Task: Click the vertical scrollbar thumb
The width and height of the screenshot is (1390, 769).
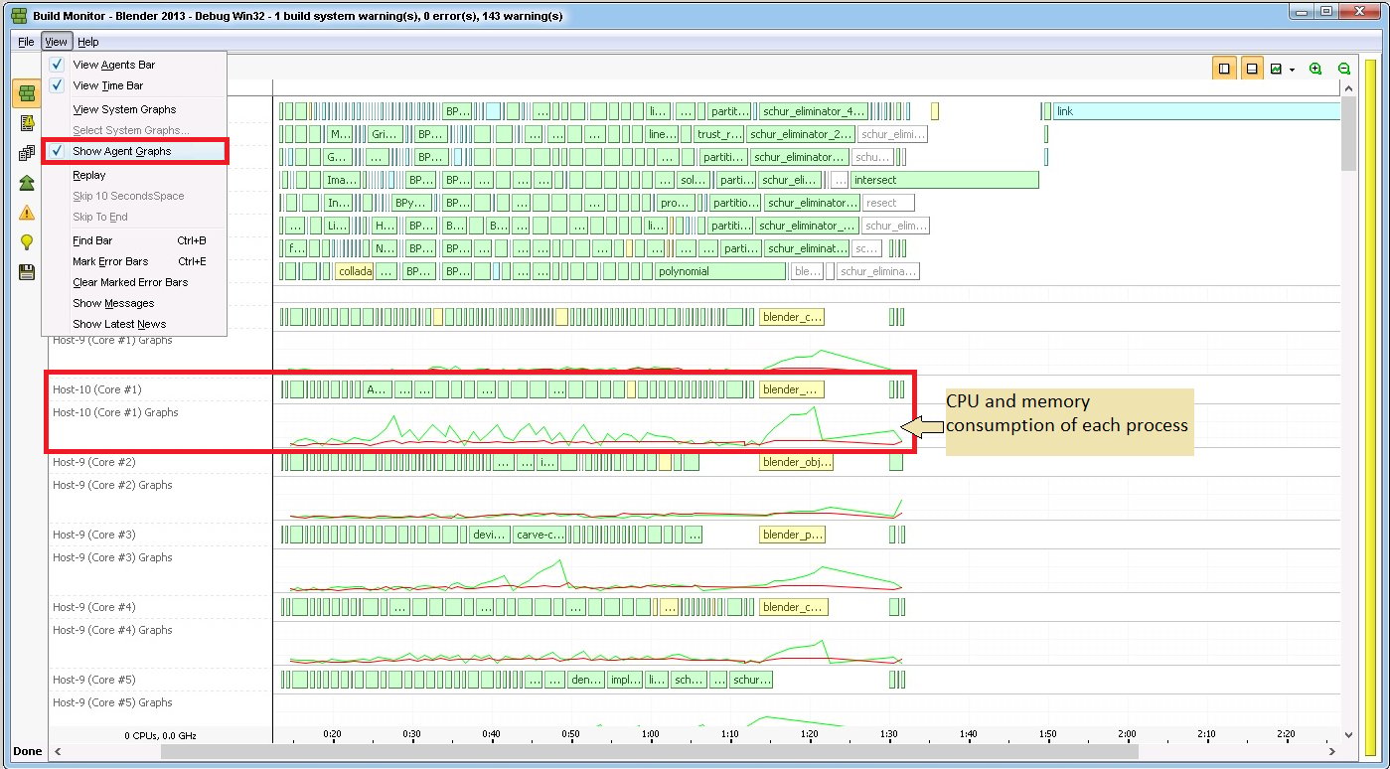Action: point(1348,134)
